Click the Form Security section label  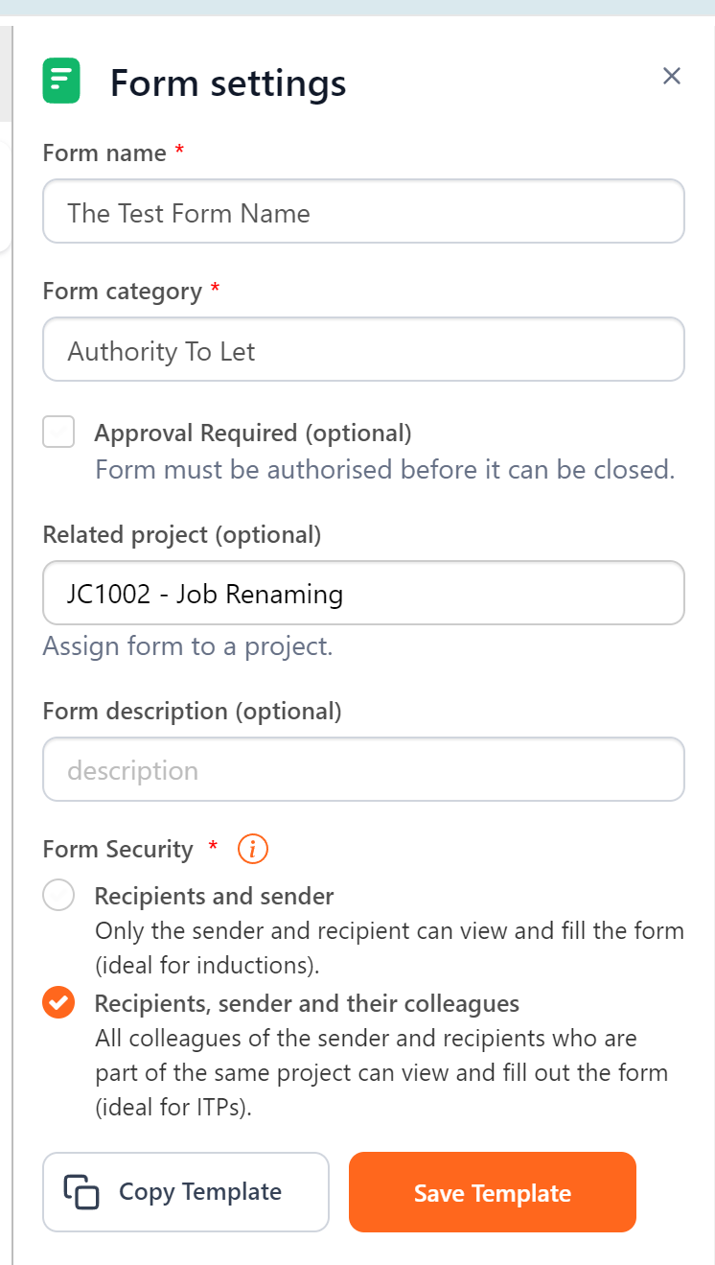[117, 849]
